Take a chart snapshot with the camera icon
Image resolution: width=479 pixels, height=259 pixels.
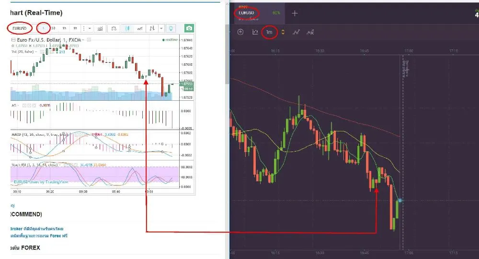190,28
